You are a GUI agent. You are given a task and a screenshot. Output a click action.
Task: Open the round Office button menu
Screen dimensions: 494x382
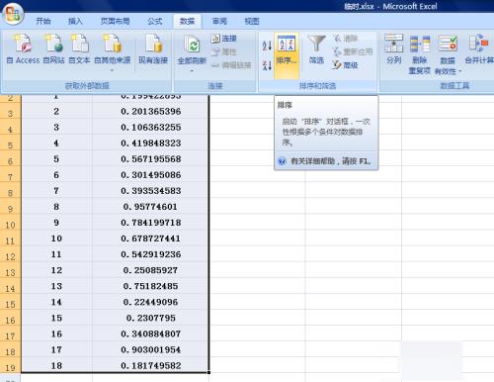click(x=13, y=14)
